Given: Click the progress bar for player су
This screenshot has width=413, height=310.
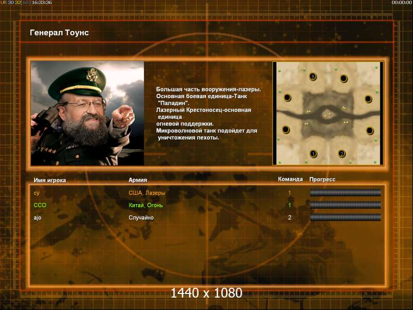Looking at the screenshot, I should click(x=345, y=193).
